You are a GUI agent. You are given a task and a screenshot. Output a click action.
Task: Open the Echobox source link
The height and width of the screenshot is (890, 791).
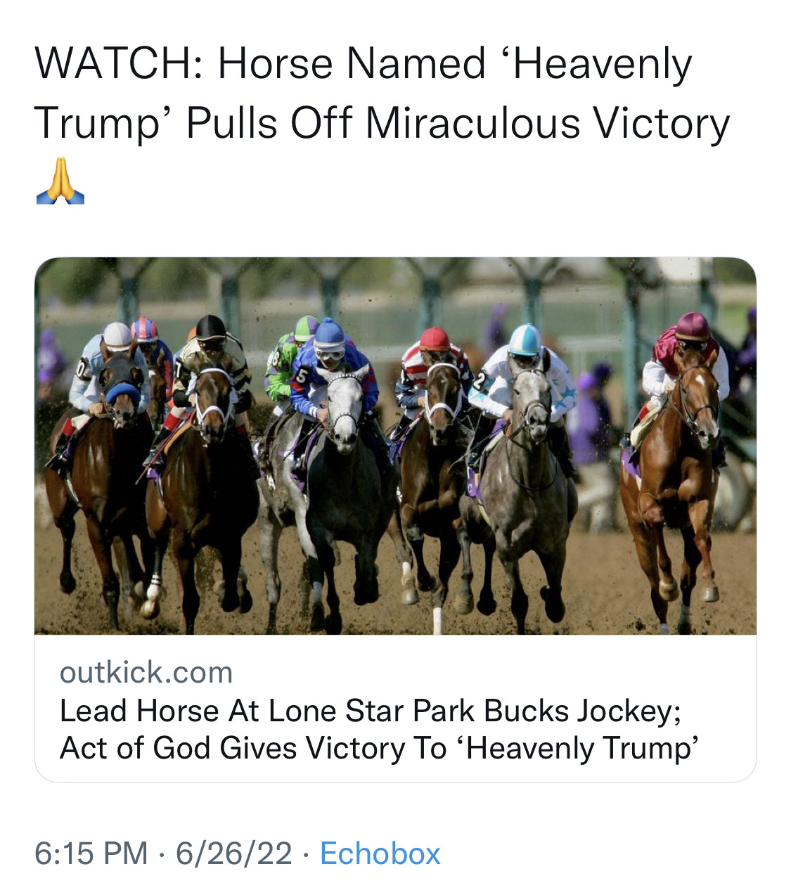pos(380,853)
